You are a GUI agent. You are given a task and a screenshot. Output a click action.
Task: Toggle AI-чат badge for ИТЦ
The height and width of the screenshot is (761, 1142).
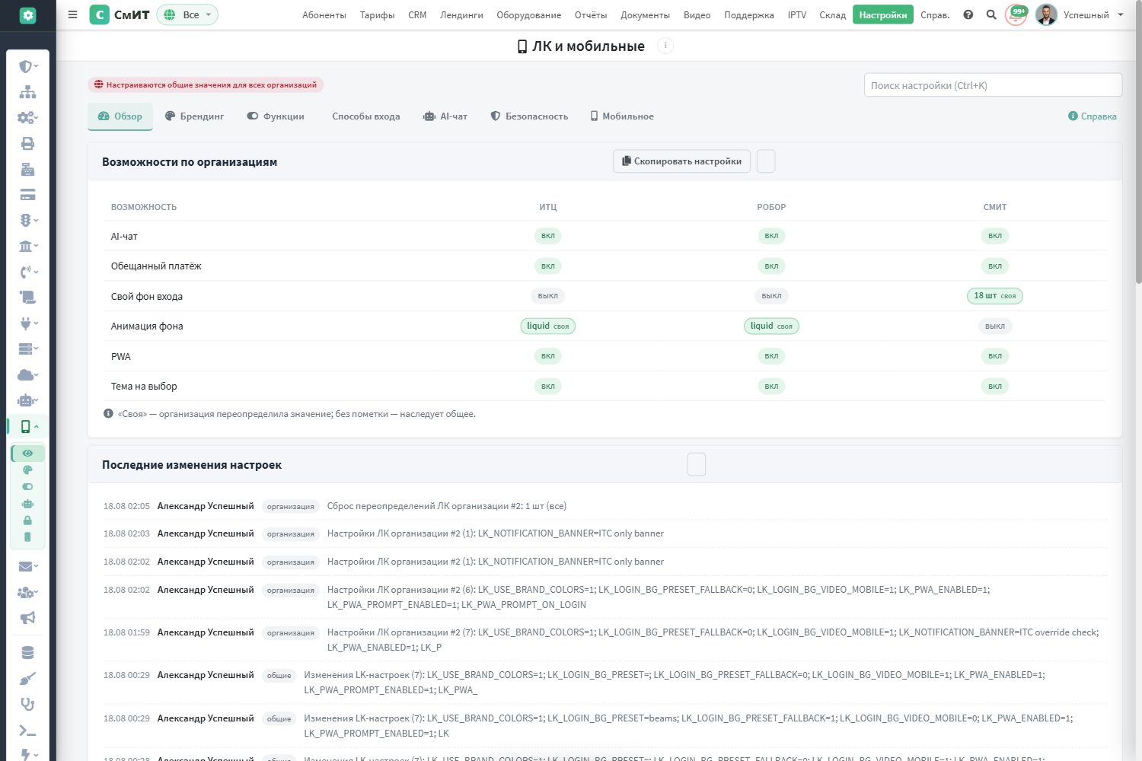[548, 236]
